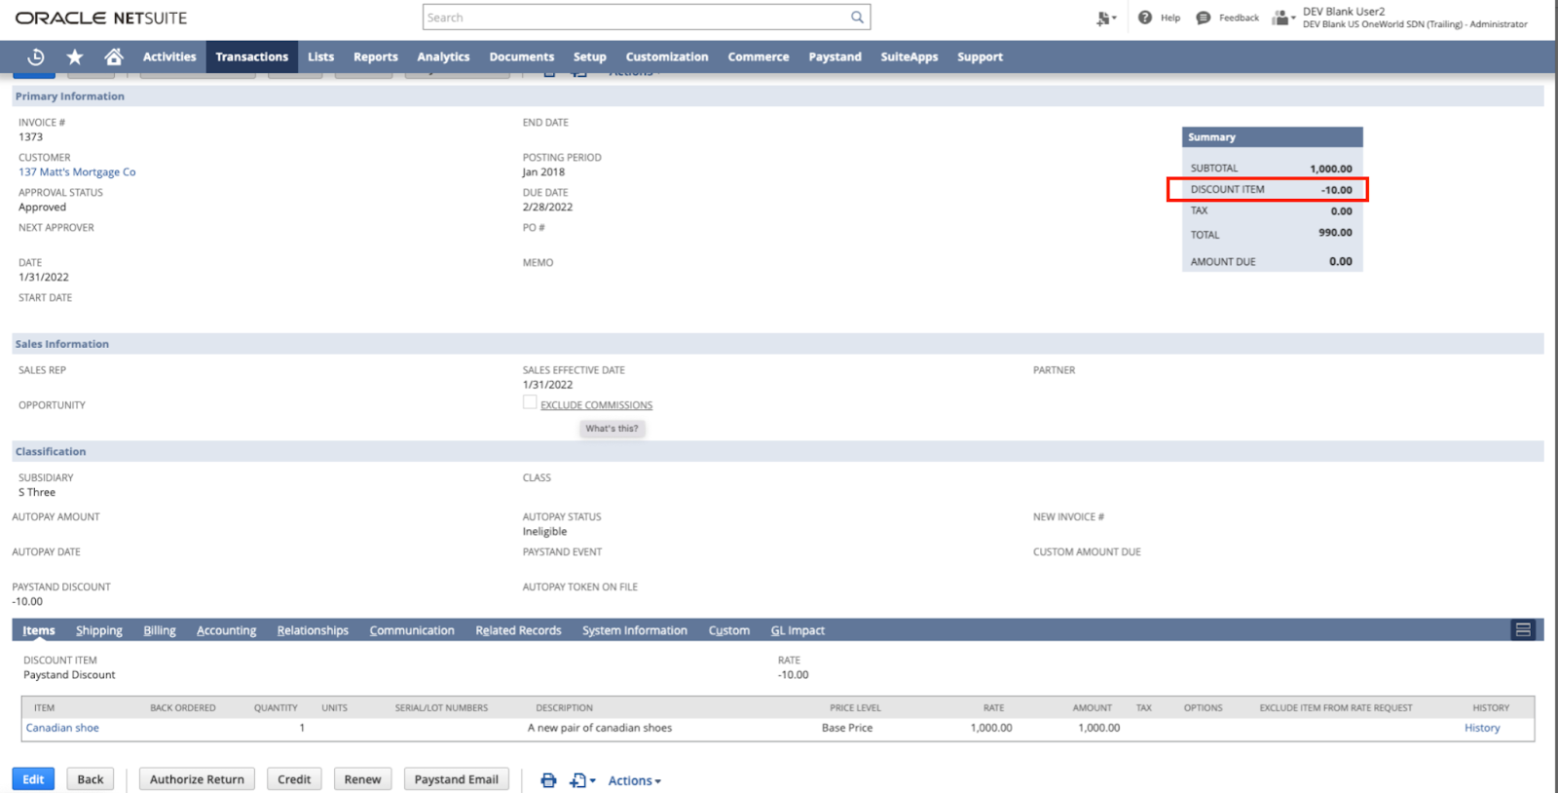This screenshot has height=793, width=1558.
Task: Switch to the Accounting subtab
Action: pyautogui.click(x=226, y=630)
